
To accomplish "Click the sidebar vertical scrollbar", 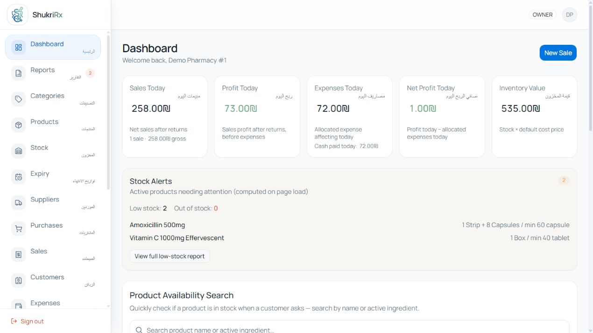I will [x=109, y=112].
